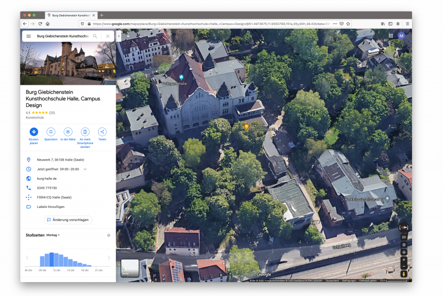Screen dimensions: 443x296
Task: Click the compass rotation control
Action: pyautogui.click(x=404, y=227)
